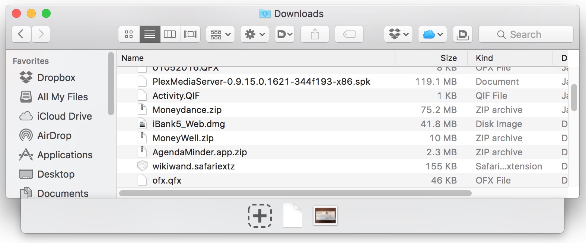Click the vertical scrollbar of the file list
Image resolution: width=586 pixels, height=243 pixels.
click(574, 97)
